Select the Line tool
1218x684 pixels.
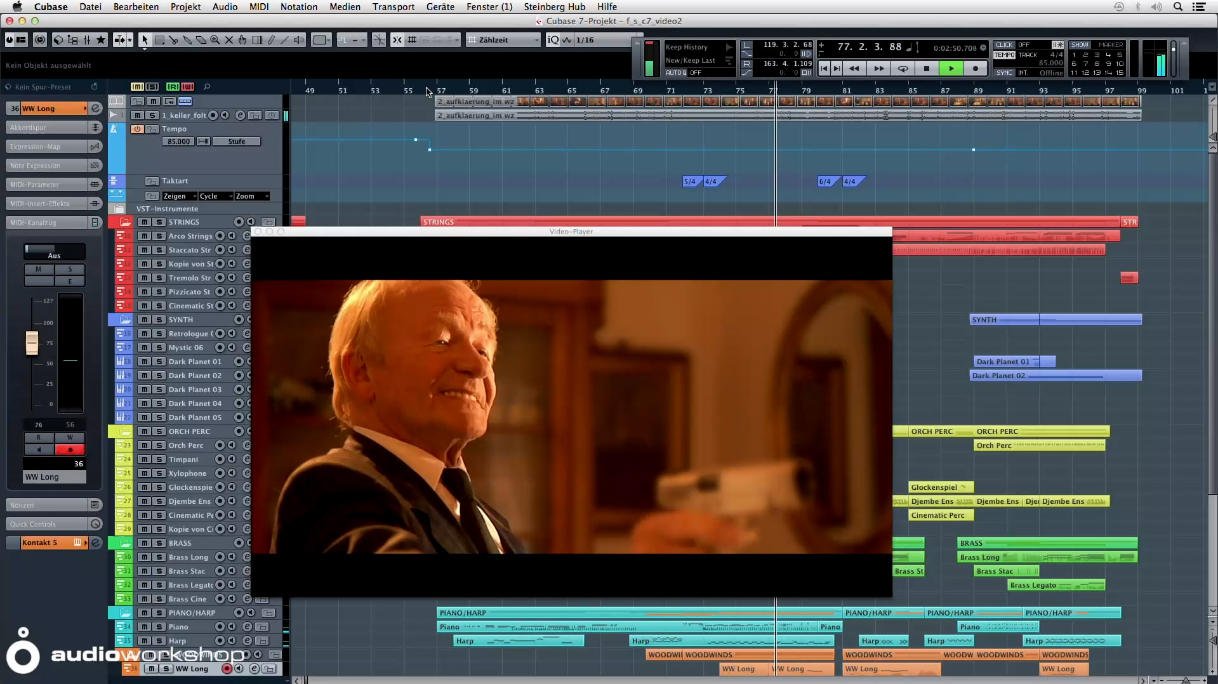pyautogui.click(x=284, y=40)
